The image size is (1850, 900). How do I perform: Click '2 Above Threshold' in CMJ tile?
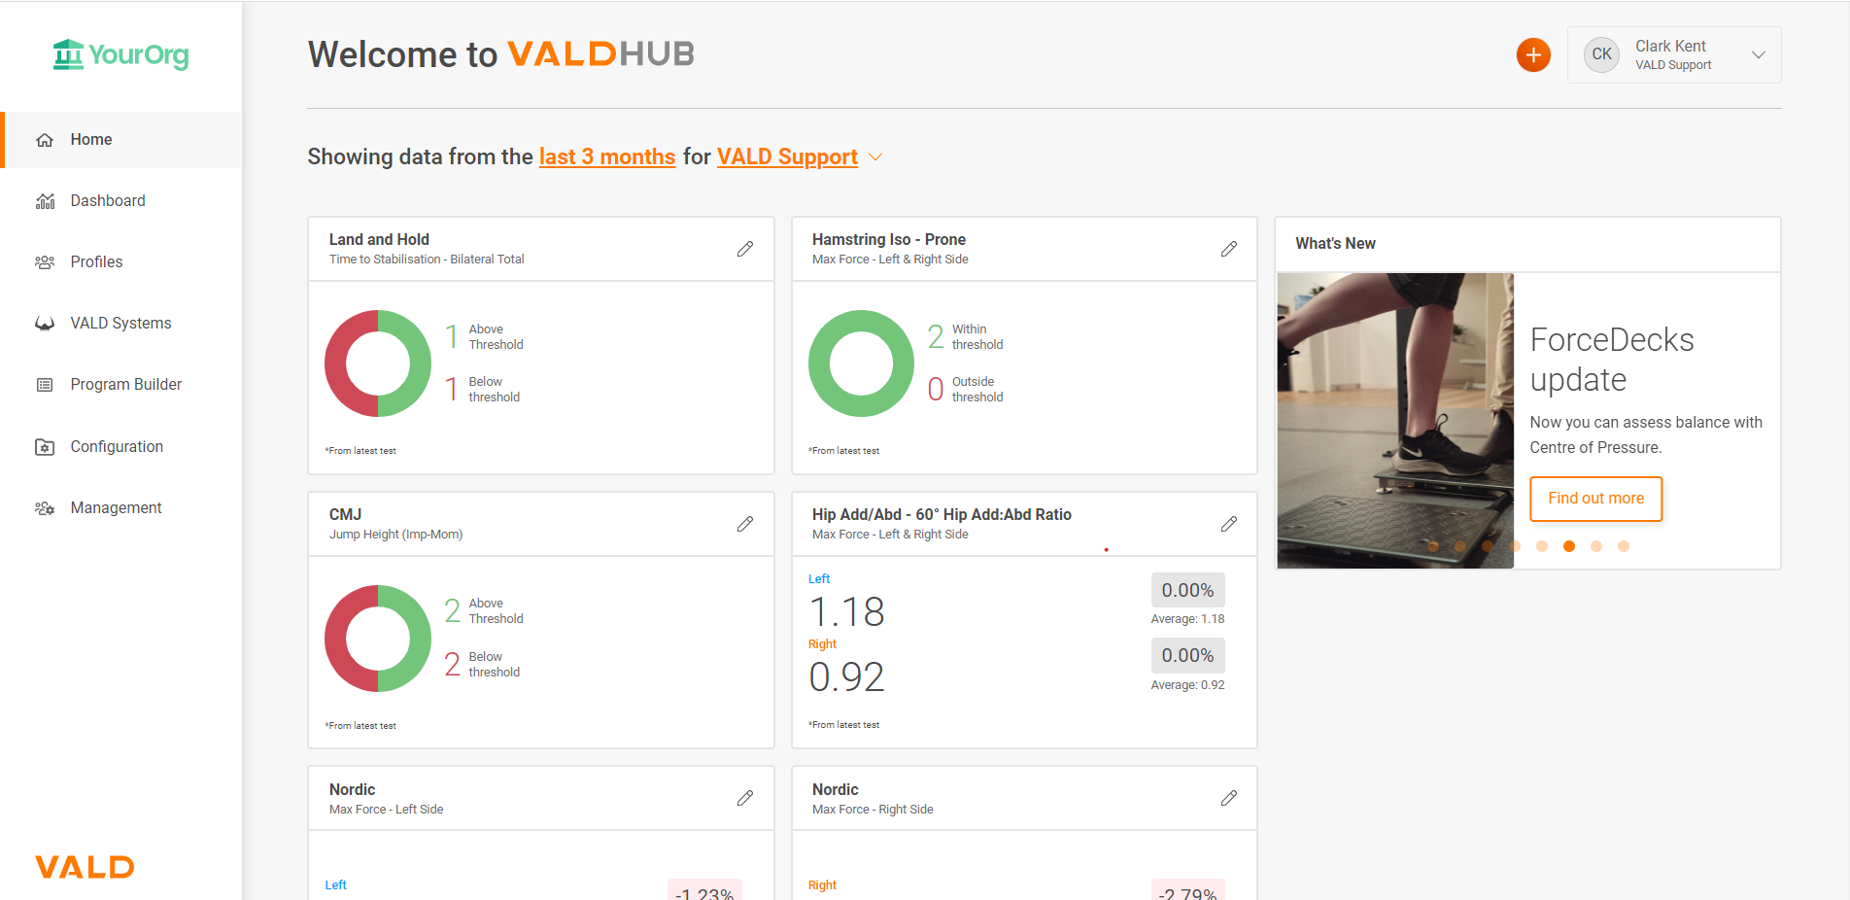pos(484,611)
